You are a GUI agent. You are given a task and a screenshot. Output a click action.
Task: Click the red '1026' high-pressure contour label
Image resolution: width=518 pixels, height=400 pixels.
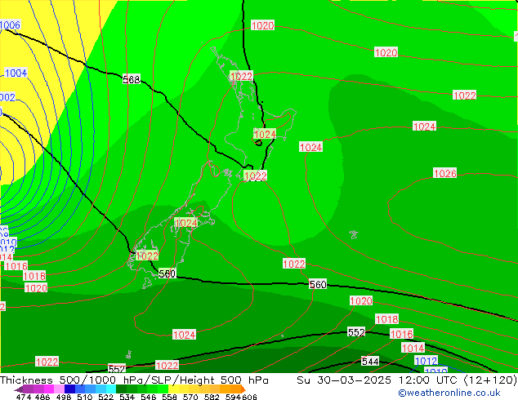[445, 173]
